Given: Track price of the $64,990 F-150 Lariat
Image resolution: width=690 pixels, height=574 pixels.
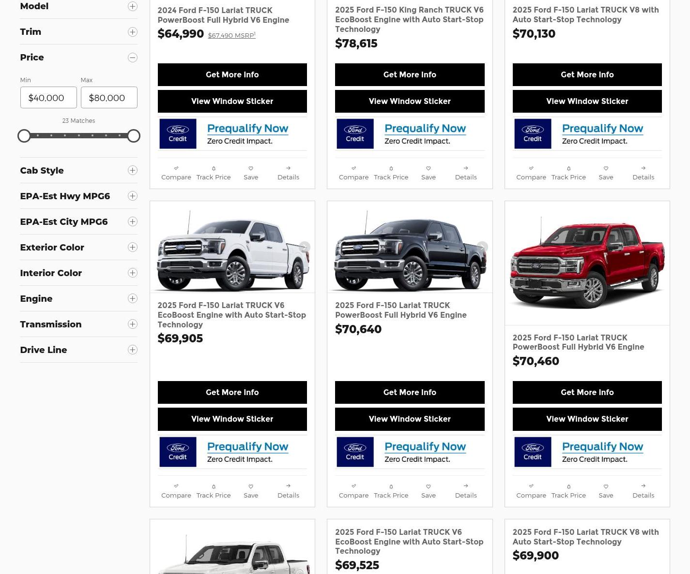Looking at the screenshot, I should (x=214, y=173).
